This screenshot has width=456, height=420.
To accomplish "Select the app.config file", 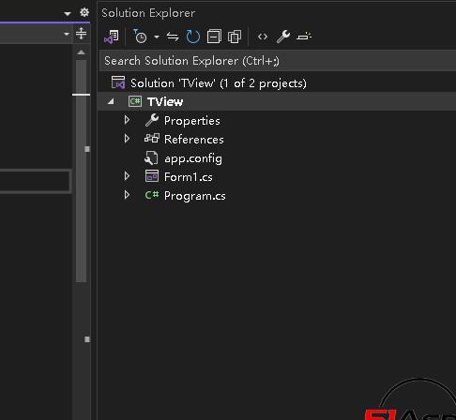I will pos(193,158).
